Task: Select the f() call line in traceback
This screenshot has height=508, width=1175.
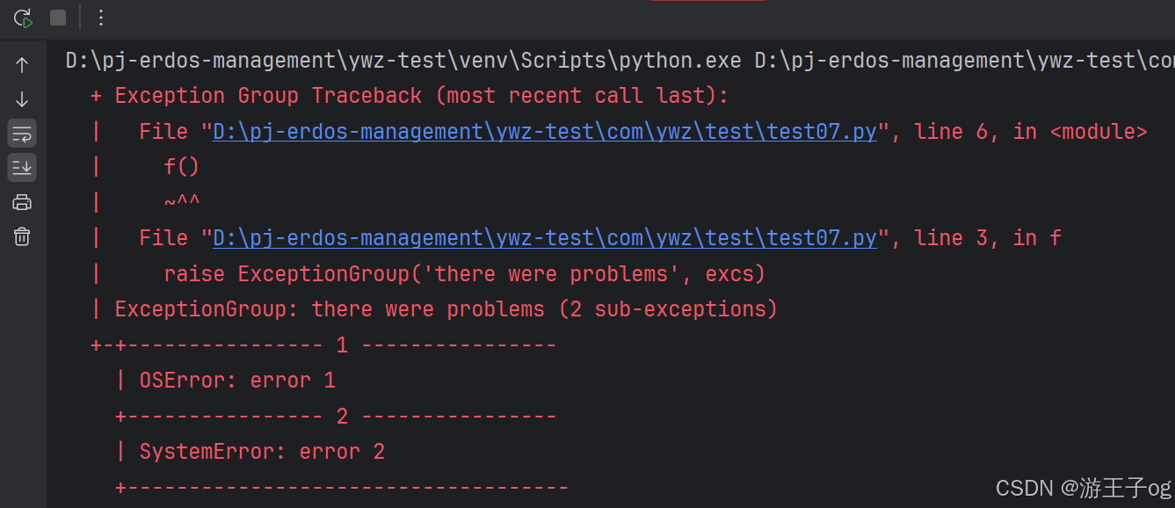Action: pyautogui.click(x=182, y=167)
